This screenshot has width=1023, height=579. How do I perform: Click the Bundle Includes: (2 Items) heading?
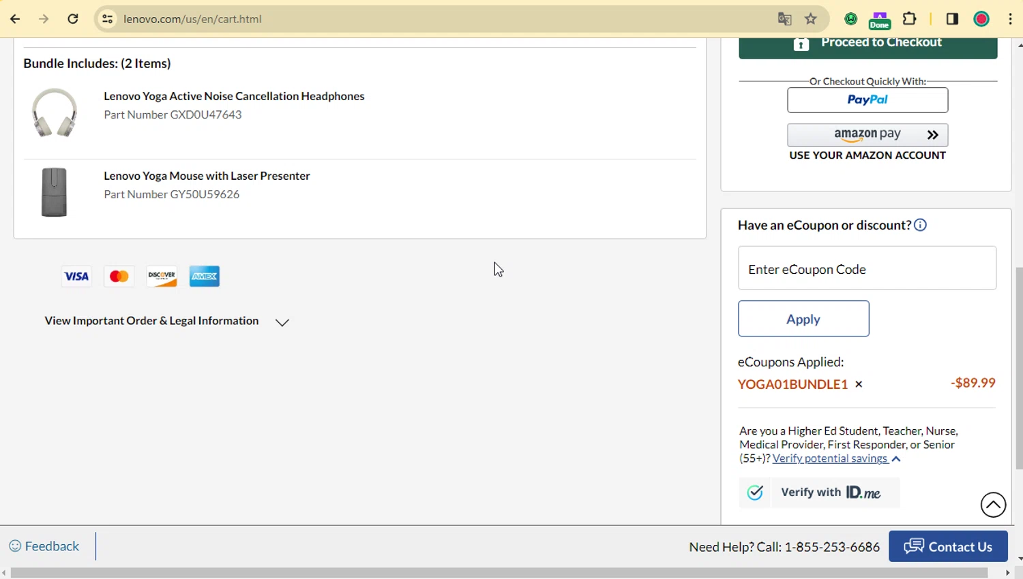tap(97, 63)
